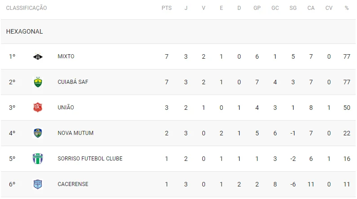Click the CACERENSE team name

coord(73,184)
